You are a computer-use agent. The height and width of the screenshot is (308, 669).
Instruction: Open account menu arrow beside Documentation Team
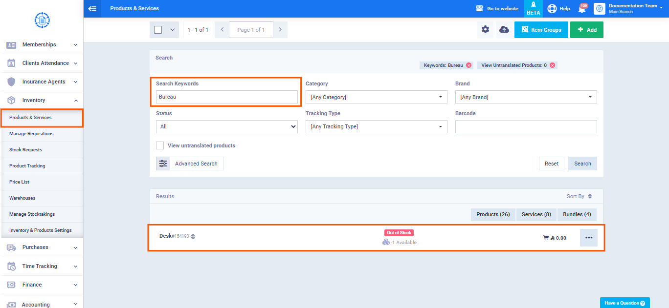(x=662, y=8)
